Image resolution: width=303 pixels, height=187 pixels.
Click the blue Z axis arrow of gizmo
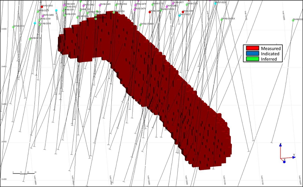[280, 145]
